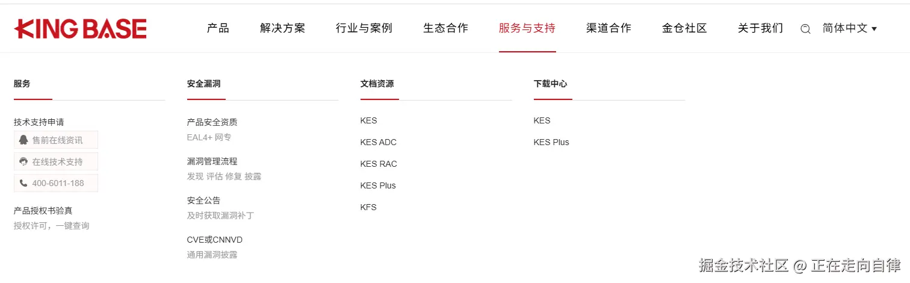This screenshot has width=910, height=283.
Task: Click 漏洞管理流程 link
Action: pyautogui.click(x=212, y=161)
